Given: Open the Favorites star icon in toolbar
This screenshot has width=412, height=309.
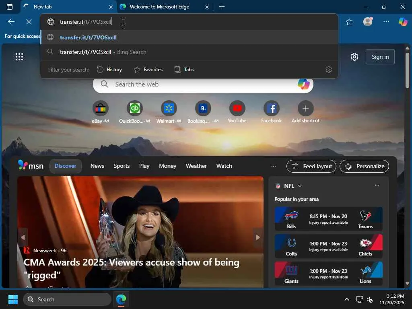Looking at the screenshot, I should [x=349, y=22].
